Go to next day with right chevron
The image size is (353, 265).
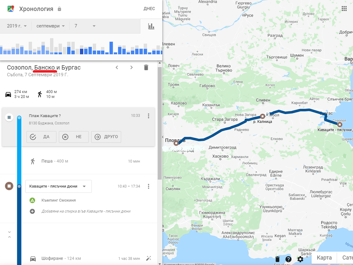tap(132, 67)
